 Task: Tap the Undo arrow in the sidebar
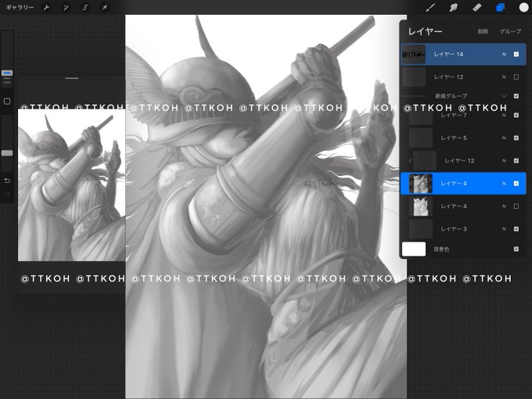(x=7, y=181)
